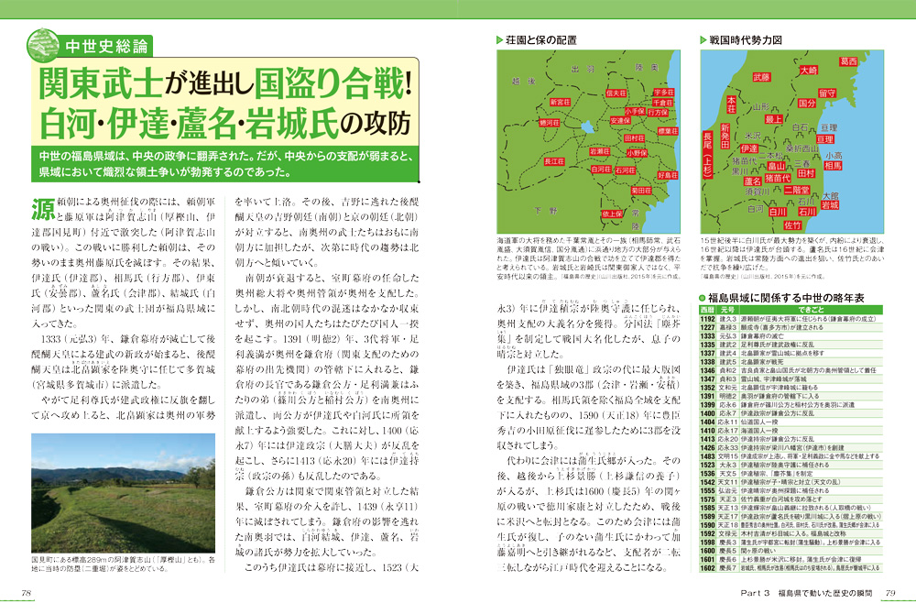Click the photo caption starting 国見町にある標高289m
The width and height of the screenshot is (916, 614).
124,564
